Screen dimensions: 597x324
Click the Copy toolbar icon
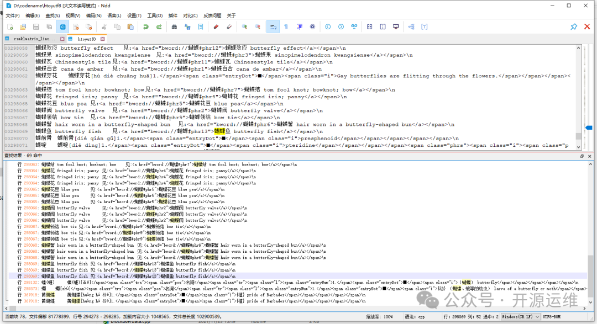click(117, 27)
